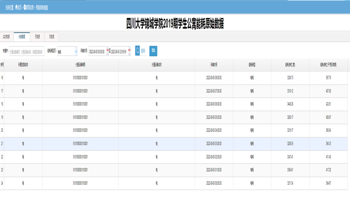The image size is (350, 197).
Task: Click energy value 3394.61
Action: 290,170
